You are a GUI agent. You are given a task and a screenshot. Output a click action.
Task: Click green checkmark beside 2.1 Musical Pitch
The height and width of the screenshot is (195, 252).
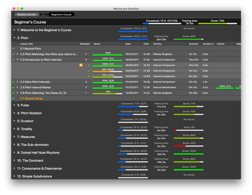(x=13, y=49)
